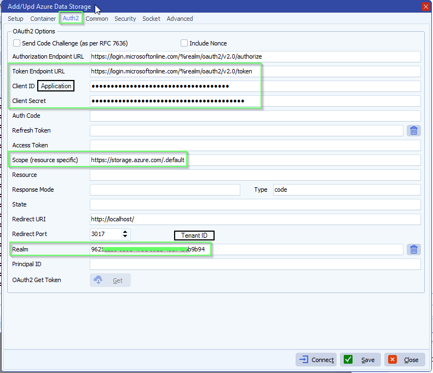This screenshot has height=373, width=433.
Task: Click the green checkmark Save icon
Action: pyautogui.click(x=348, y=359)
